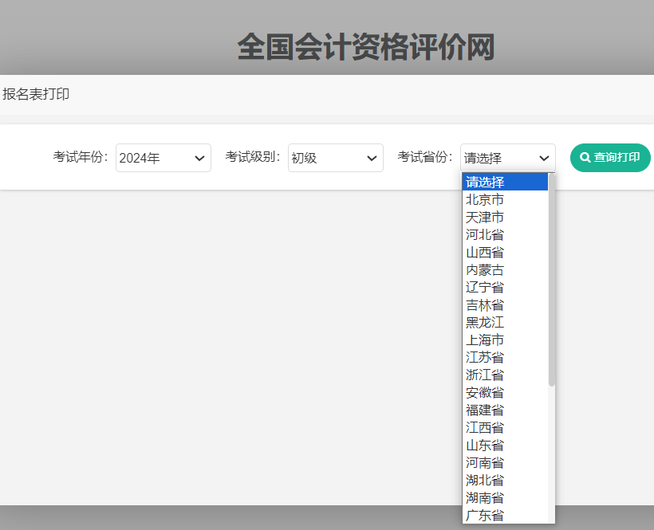Pick 湖北省 from the list

point(505,480)
